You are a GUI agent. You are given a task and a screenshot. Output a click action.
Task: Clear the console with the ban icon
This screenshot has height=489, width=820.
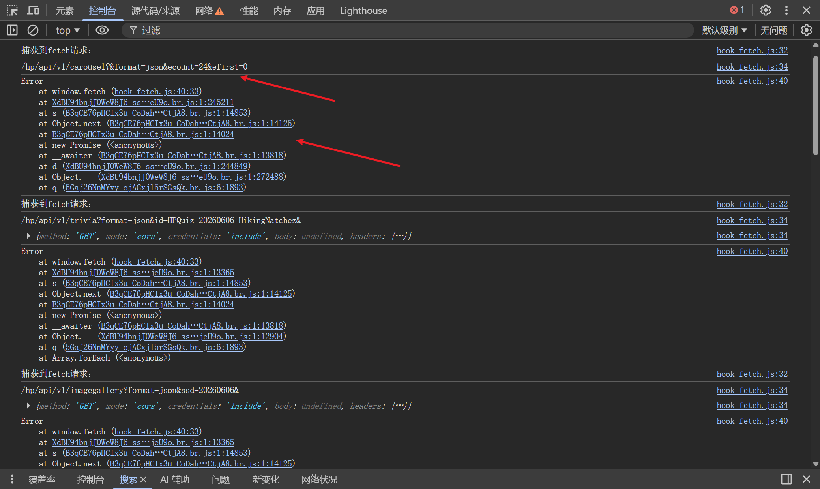[33, 30]
